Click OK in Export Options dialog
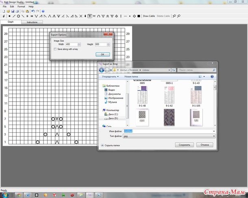This screenshot has width=248, height=198. (102, 54)
